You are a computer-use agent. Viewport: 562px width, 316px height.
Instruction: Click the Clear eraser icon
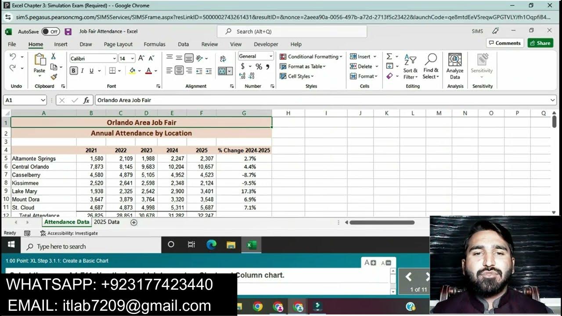pyautogui.click(x=389, y=76)
